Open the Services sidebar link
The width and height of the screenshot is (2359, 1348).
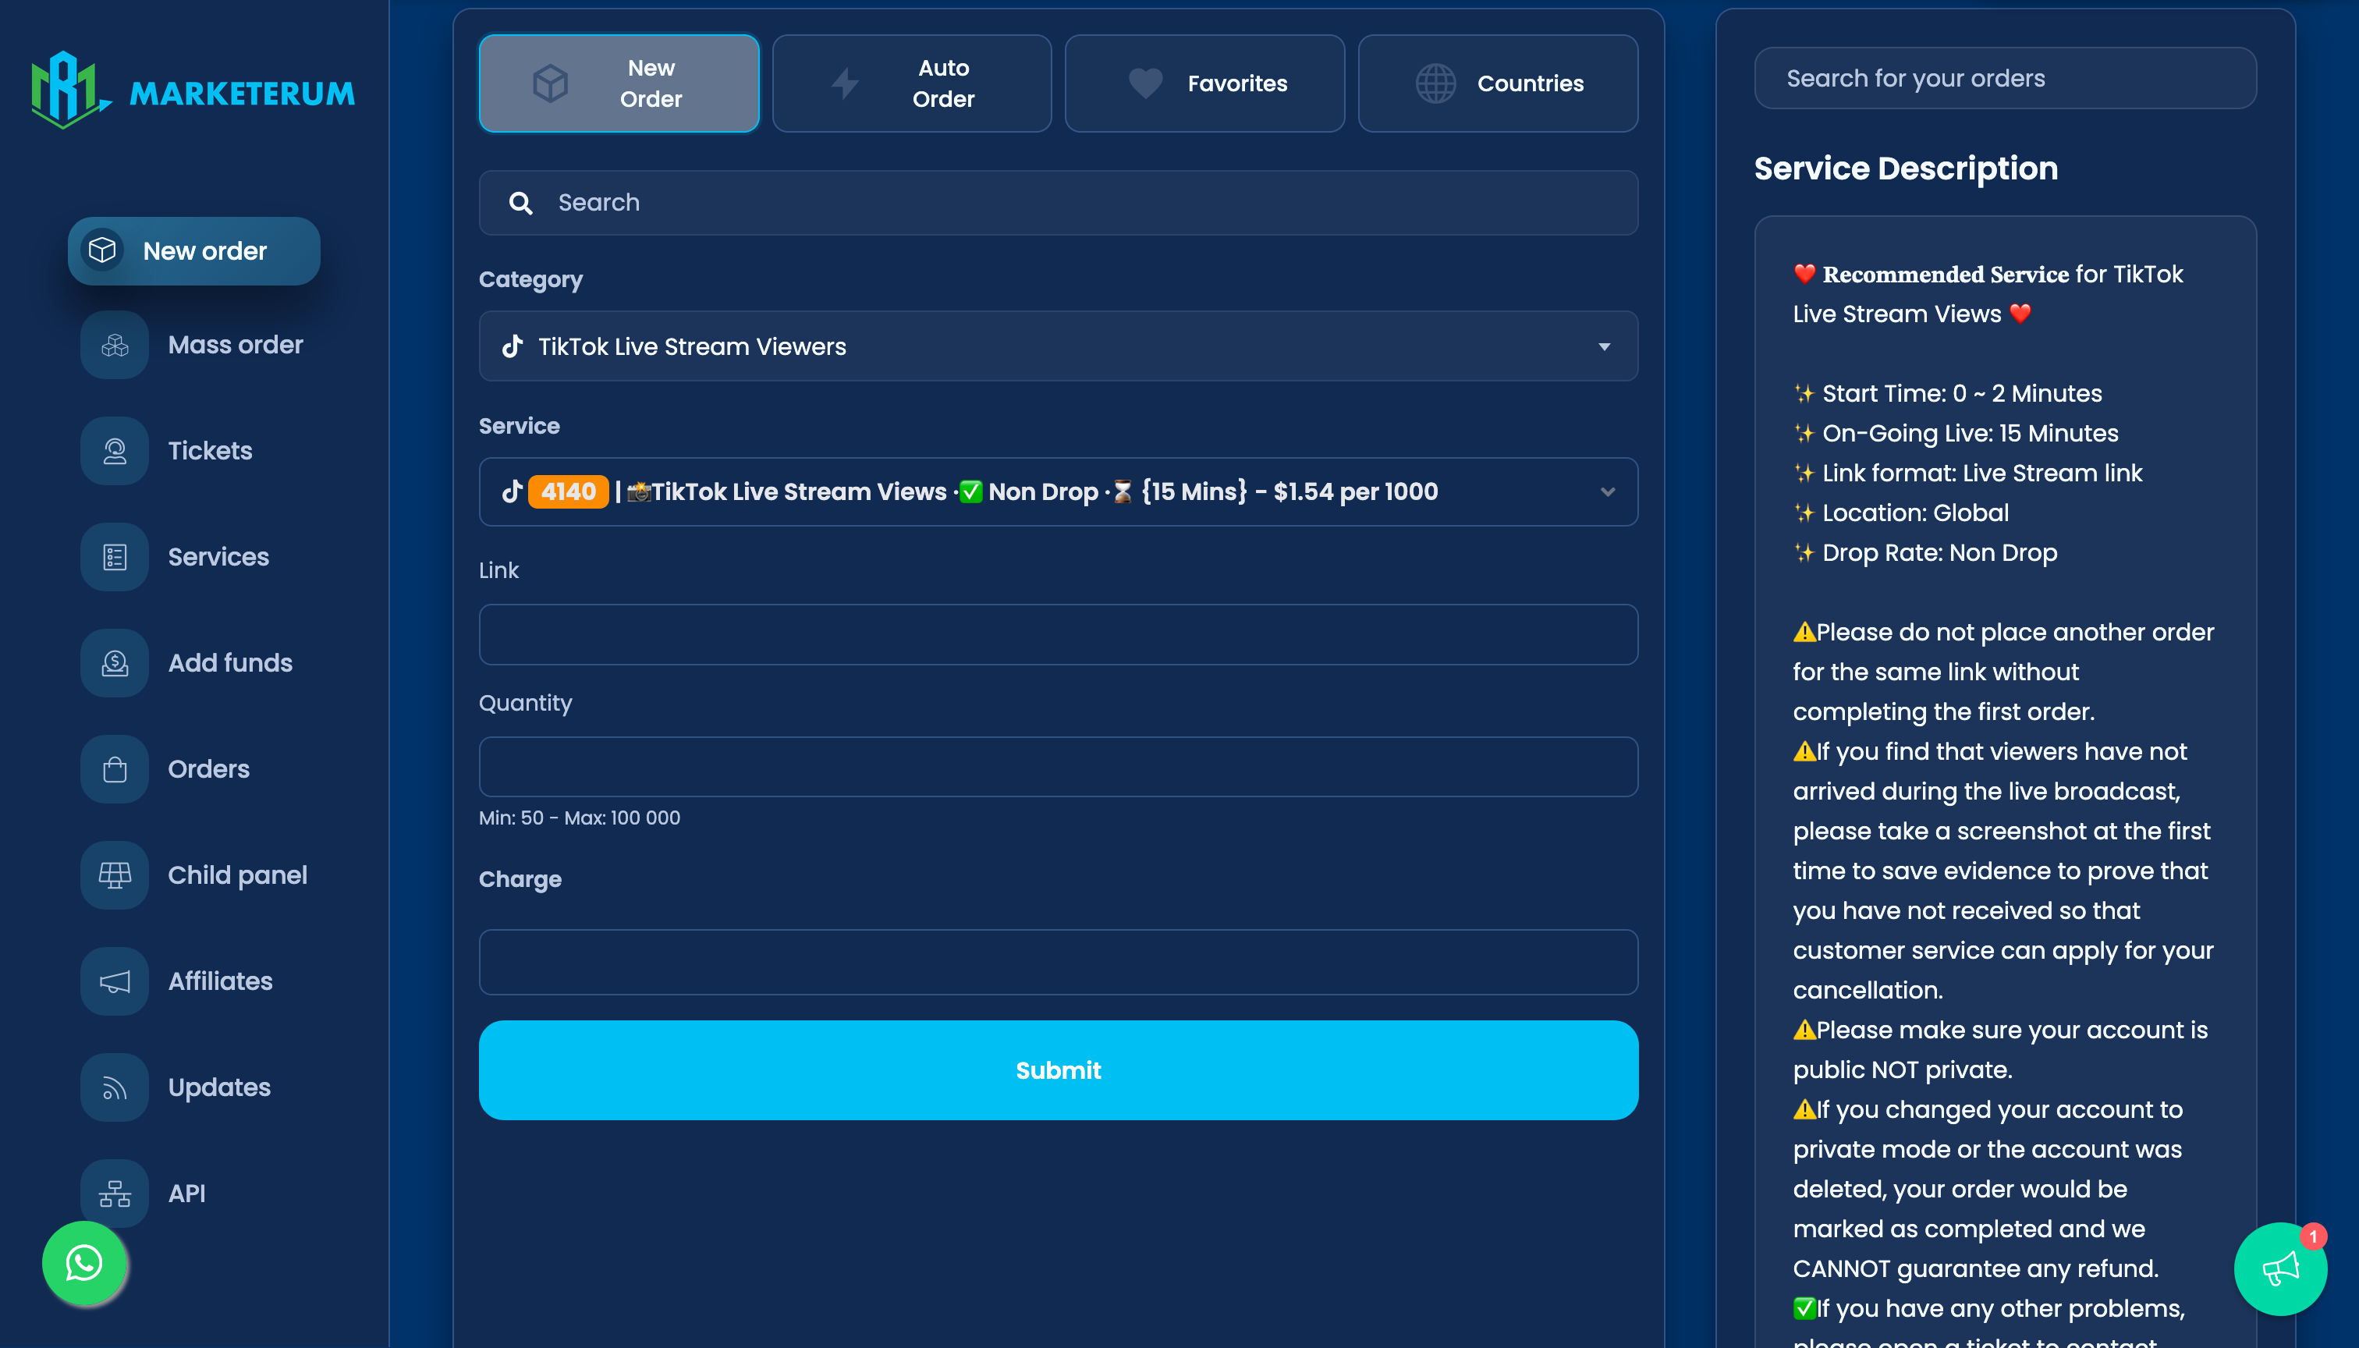click(218, 557)
